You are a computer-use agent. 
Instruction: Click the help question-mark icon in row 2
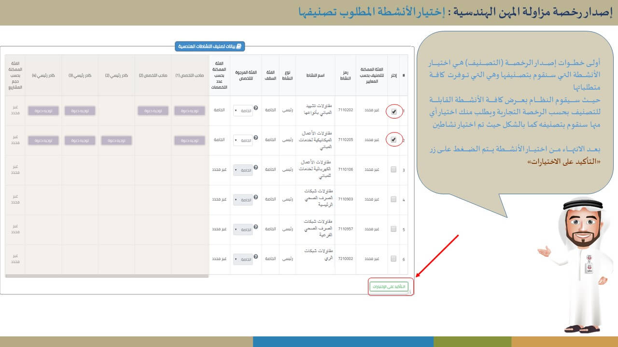pos(255,137)
